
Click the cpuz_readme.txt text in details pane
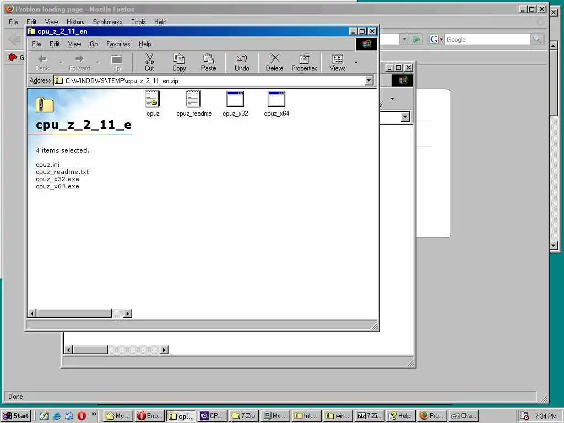pyautogui.click(x=62, y=172)
